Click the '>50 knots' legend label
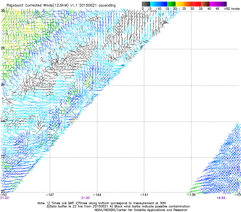Screen dimensions: 241x212 pyautogui.click(x=232, y=9)
